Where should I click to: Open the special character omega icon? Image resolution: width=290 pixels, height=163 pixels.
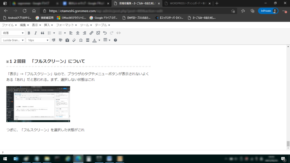click(x=81, y=40)
